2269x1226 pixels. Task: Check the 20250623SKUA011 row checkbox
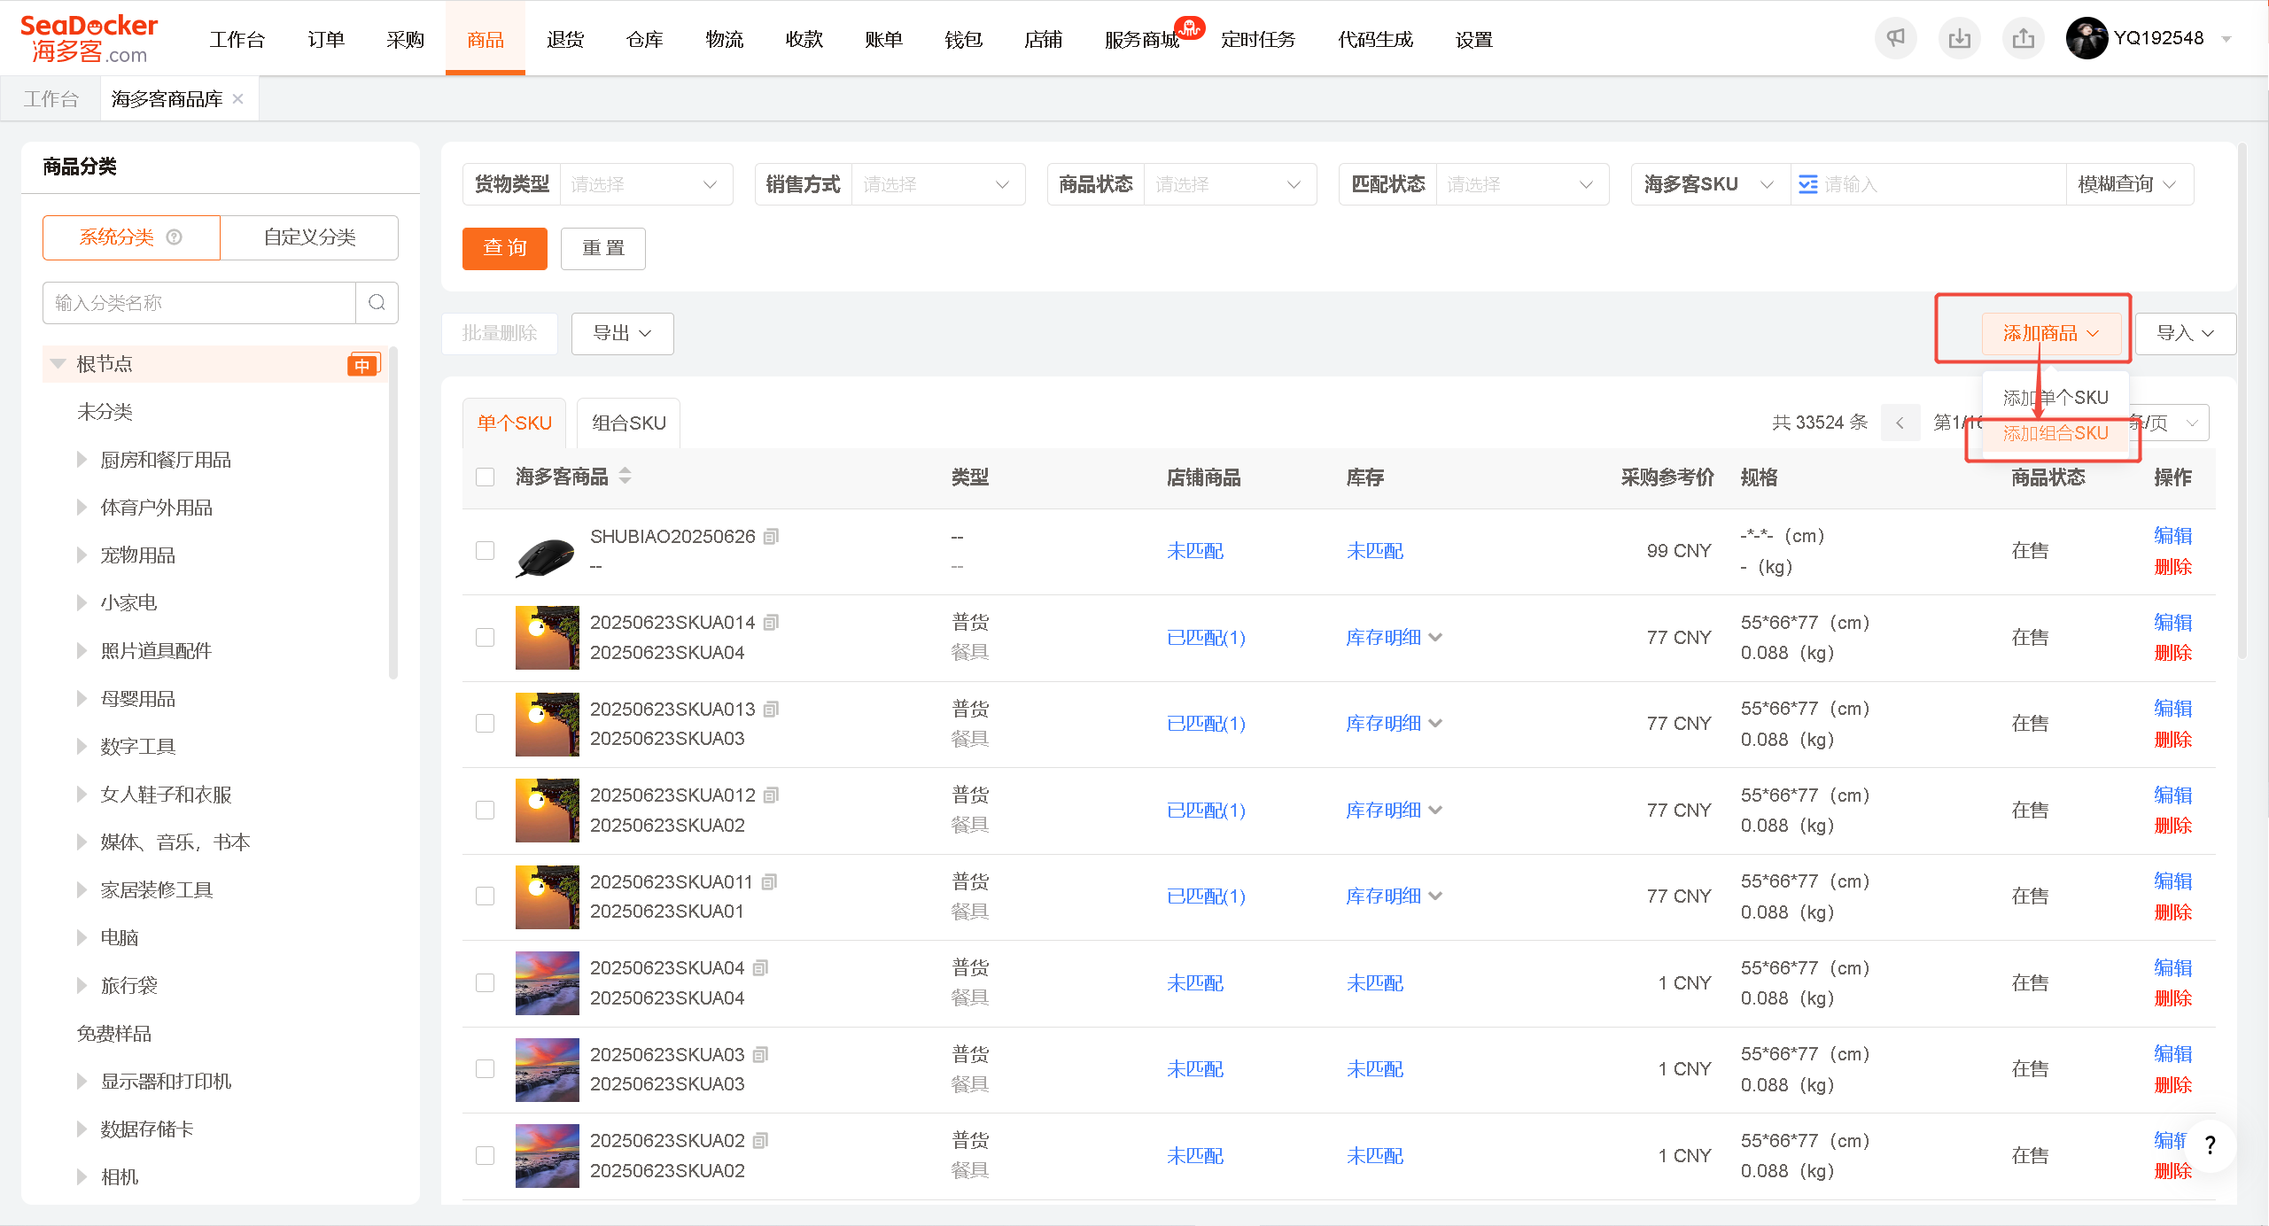pyautogui.click(x=485, y=896)
